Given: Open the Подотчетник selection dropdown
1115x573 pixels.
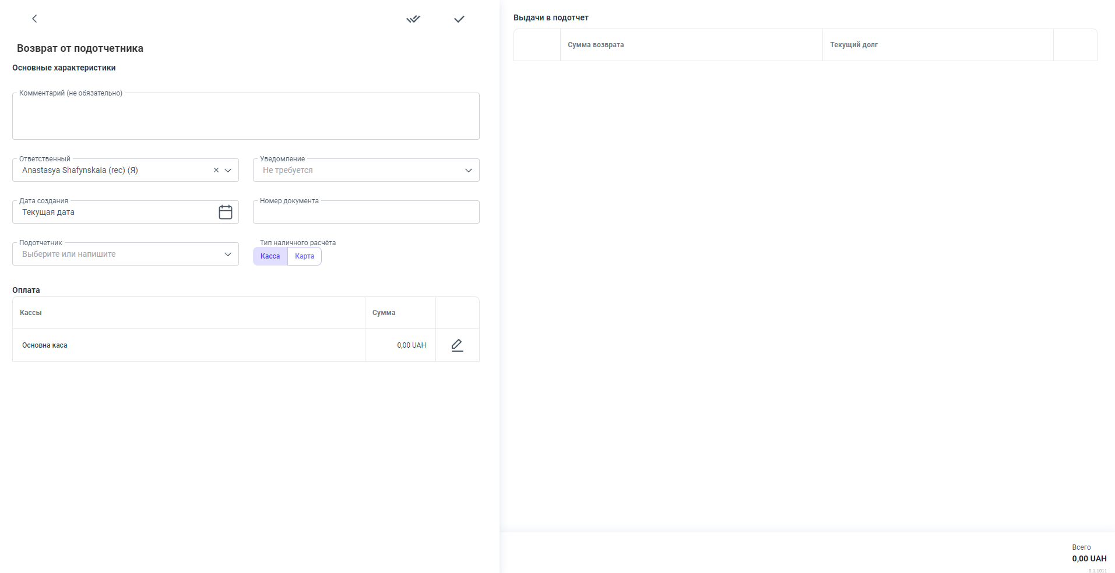Looking at the screenshot, I should (x=125, y=254).
